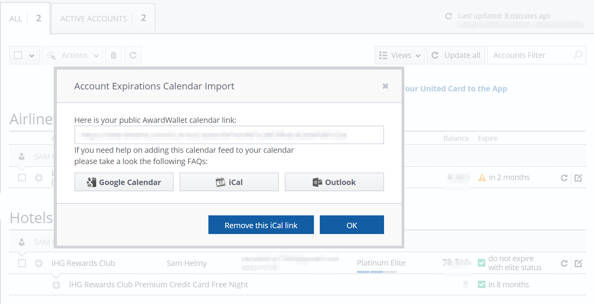
Task: Click the '8 minutes ago' link
Action: (527, 16)
